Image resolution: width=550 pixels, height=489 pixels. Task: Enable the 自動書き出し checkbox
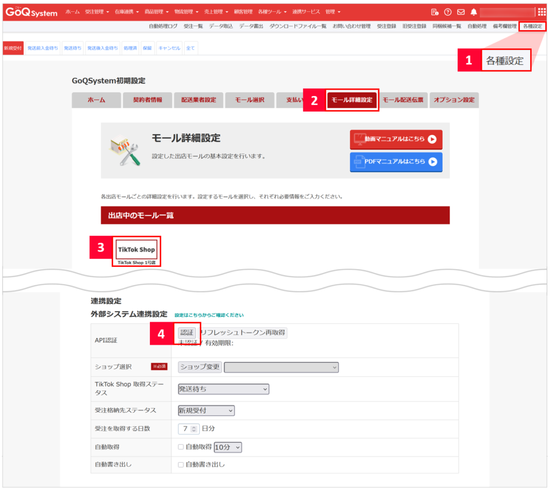pyautogui.click(x=181, y=464)
